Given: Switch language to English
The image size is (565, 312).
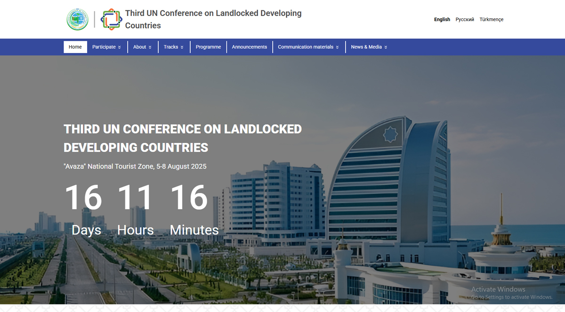Looking at the screenshot, I should coord(442,20).
